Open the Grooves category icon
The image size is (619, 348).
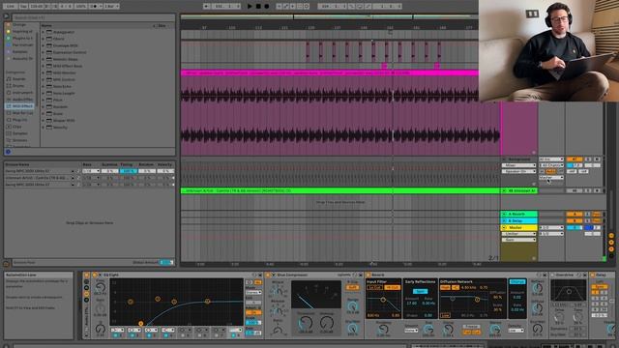coord(9,140)
